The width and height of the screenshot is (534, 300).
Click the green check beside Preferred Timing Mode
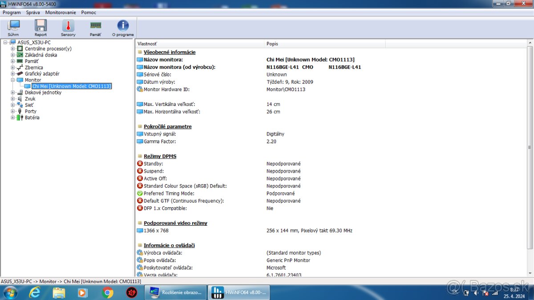coord(140,193)
